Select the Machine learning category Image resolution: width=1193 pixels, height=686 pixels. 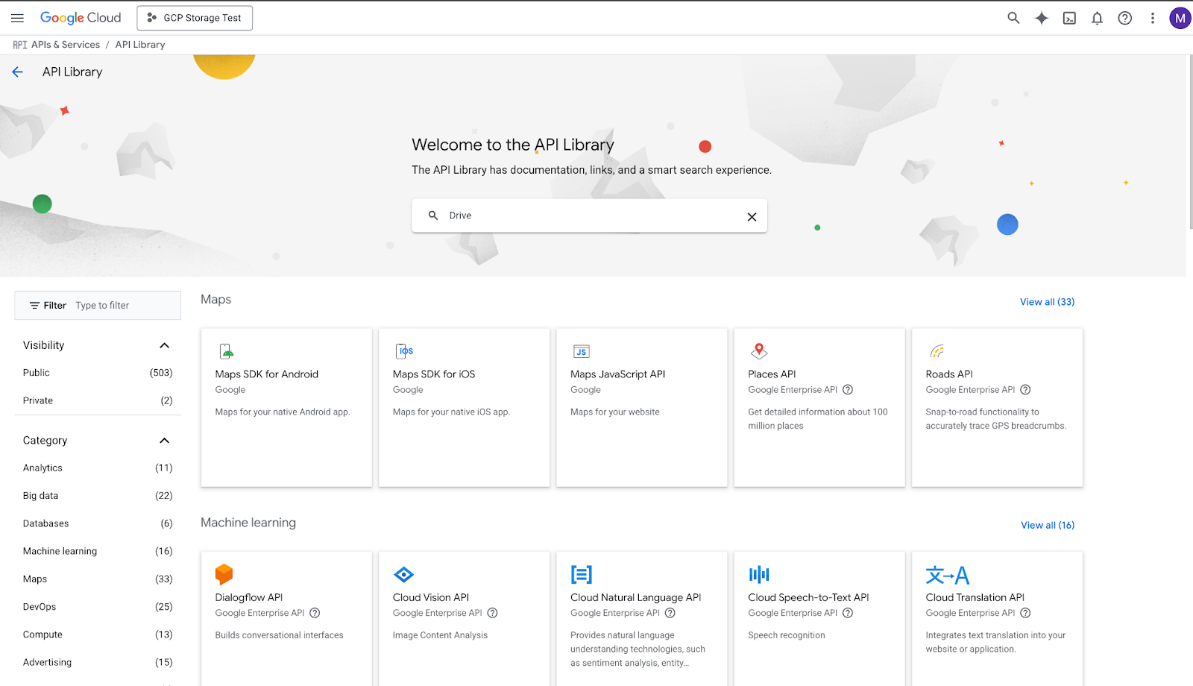tap(60, 551)
